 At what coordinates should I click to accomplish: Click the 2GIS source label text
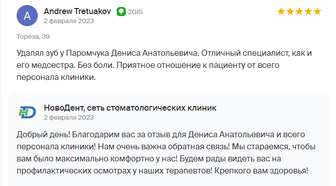point(135,12)
